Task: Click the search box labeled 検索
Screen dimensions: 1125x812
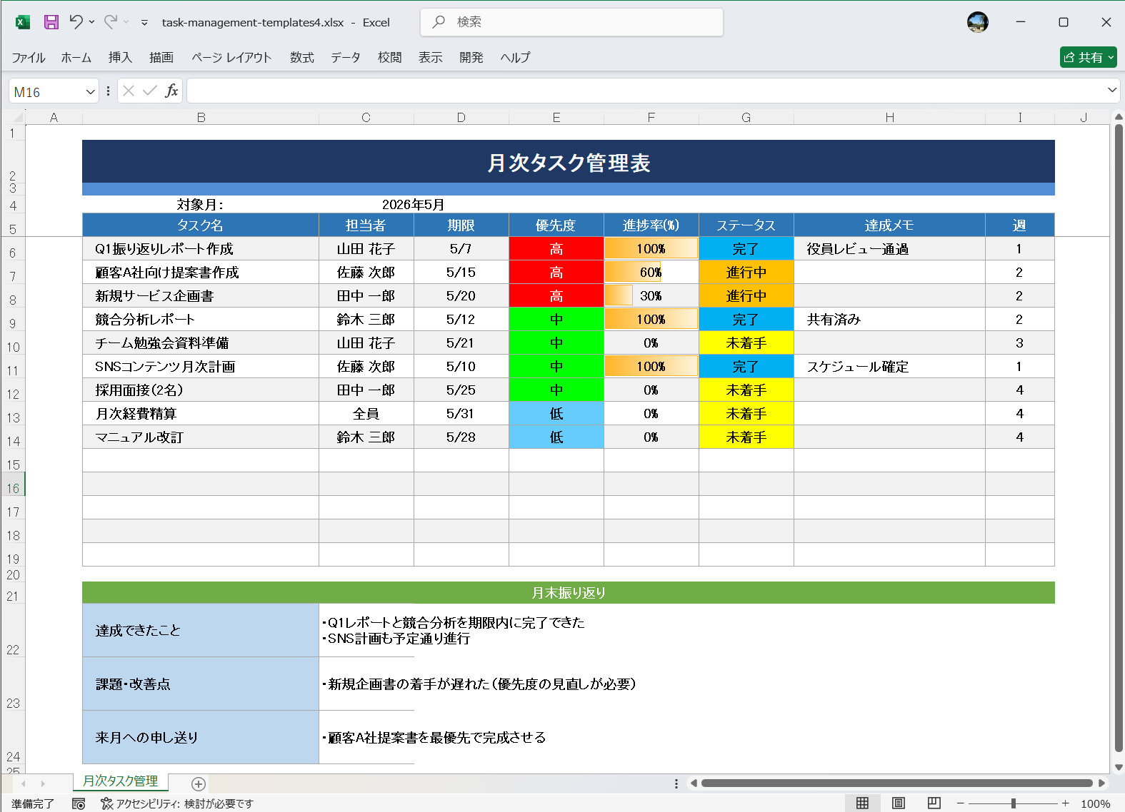Action: (x=571, y=22)
